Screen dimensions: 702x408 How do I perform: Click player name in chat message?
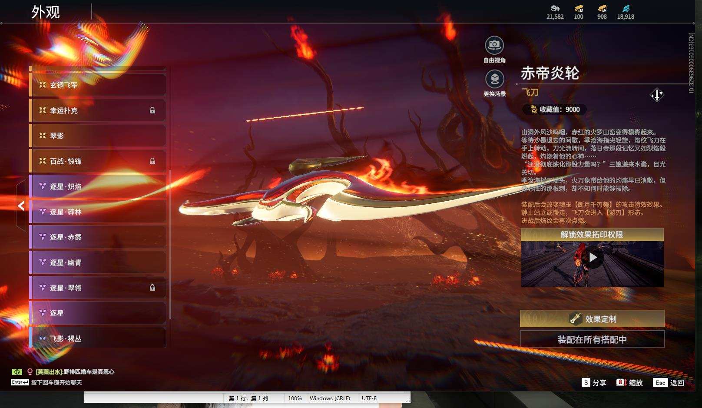(49, 372)
